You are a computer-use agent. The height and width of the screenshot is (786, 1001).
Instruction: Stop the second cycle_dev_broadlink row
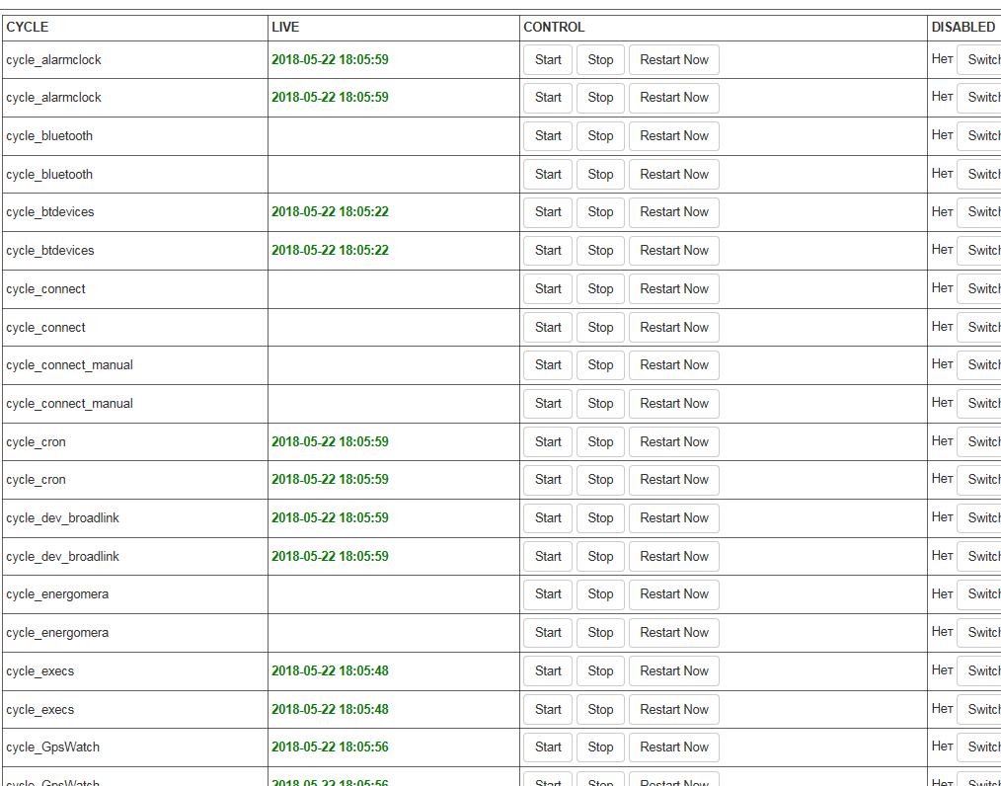(600, 557)
